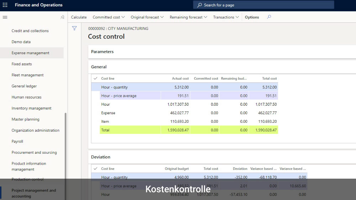Select the Hour - price average row
Screen dimensions: 356x200
pos(119,96)
